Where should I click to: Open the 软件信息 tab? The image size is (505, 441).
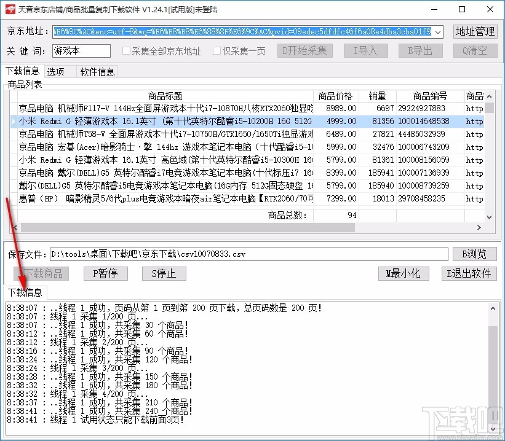coord(97,71)
